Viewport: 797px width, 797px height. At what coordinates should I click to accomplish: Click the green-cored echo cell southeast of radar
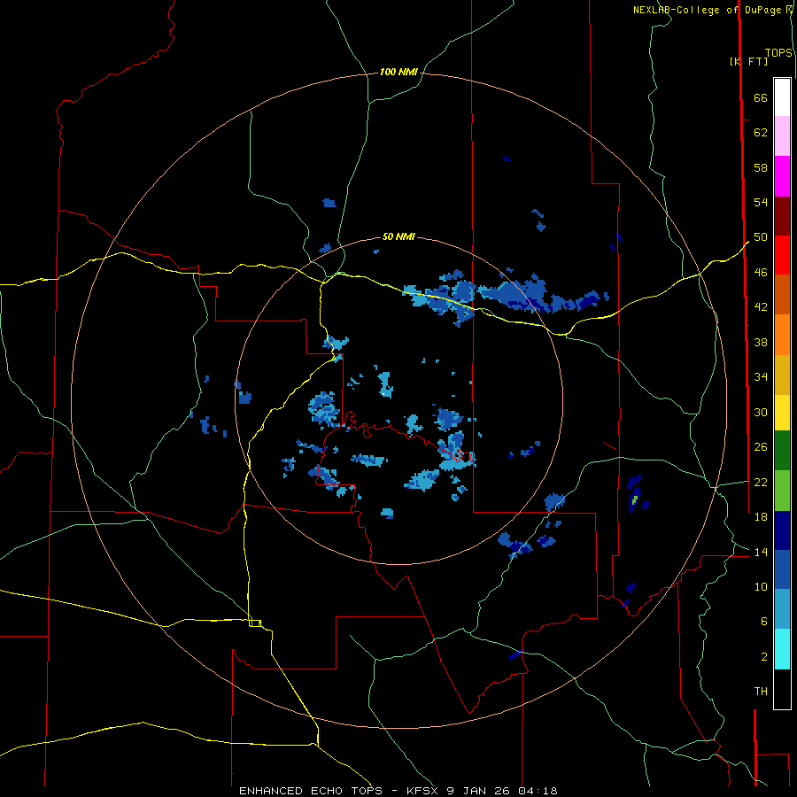pyautogui.click(x=634, y=499)
